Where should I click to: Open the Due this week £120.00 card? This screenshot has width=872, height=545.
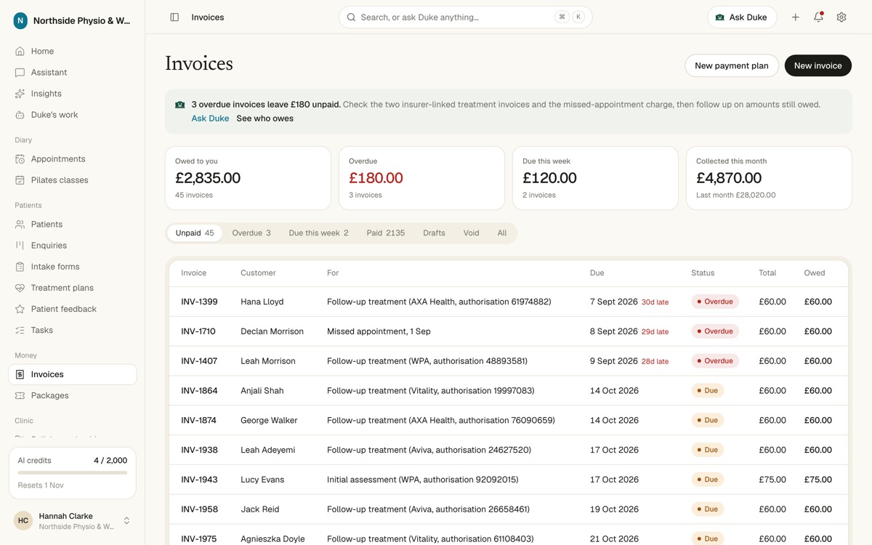click(x=595, y=178)
